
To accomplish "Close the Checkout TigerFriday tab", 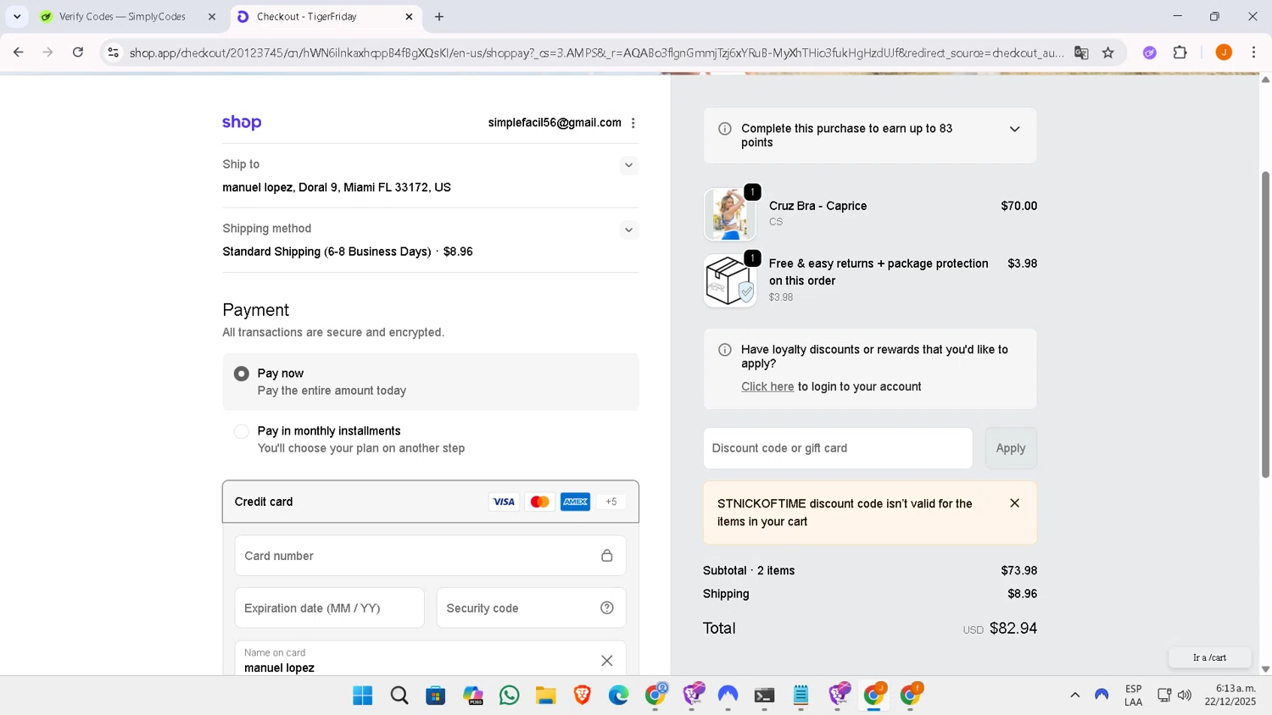I will [x=409, y=16].
